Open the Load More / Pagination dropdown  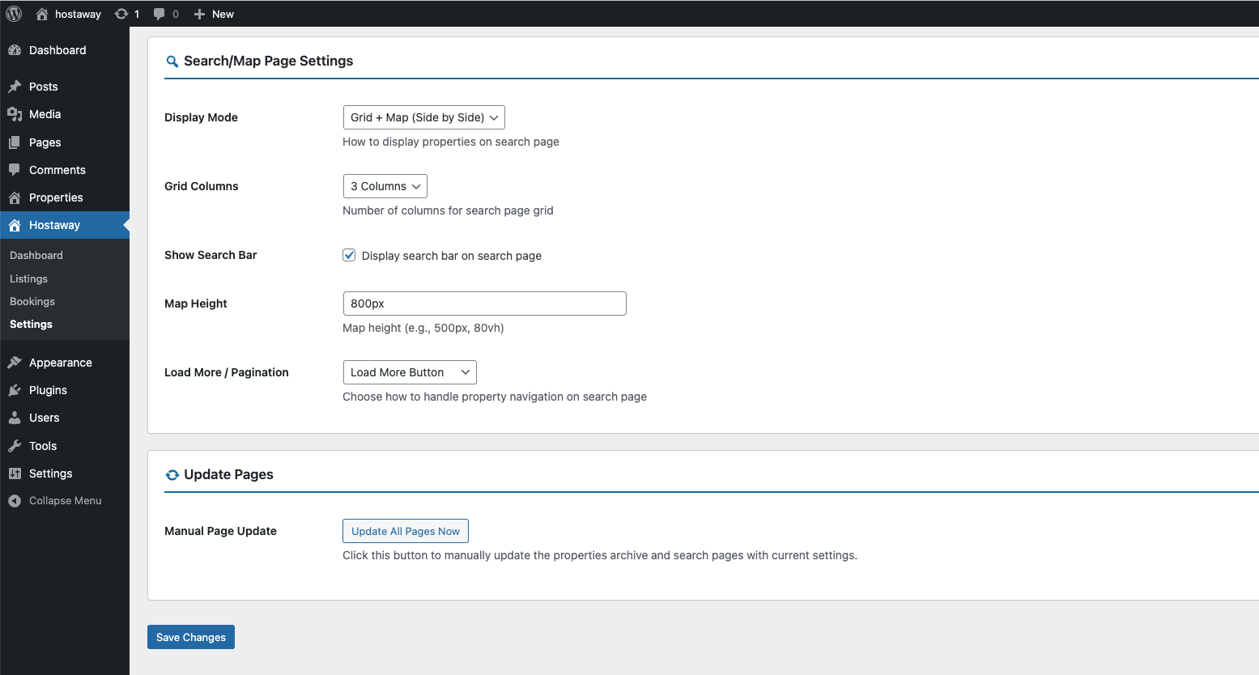click(409, 371)
